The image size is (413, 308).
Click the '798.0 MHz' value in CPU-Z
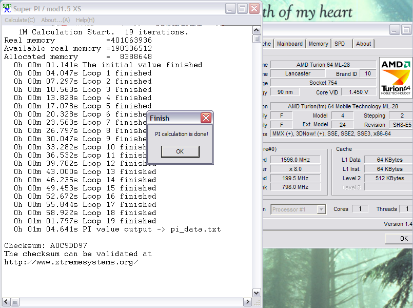point(296,187)
